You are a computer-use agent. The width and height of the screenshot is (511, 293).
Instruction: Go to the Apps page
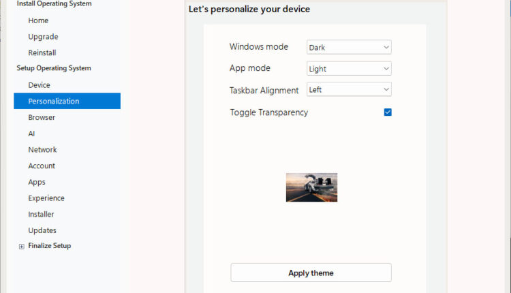[37, 182]
